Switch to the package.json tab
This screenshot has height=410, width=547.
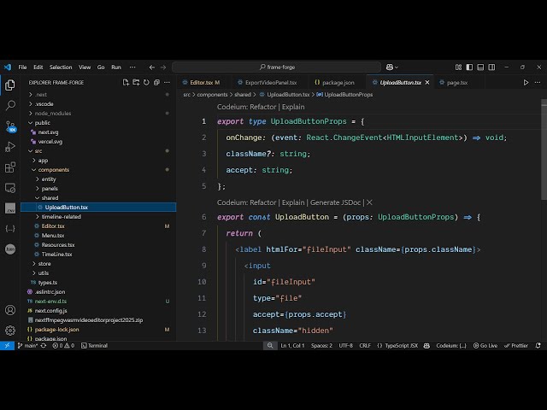[338, 83]
